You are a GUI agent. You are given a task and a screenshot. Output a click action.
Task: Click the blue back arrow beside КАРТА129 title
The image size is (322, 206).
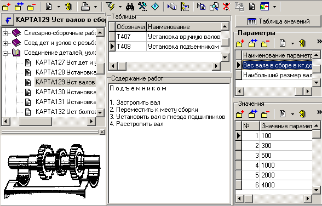coord(8,20)
